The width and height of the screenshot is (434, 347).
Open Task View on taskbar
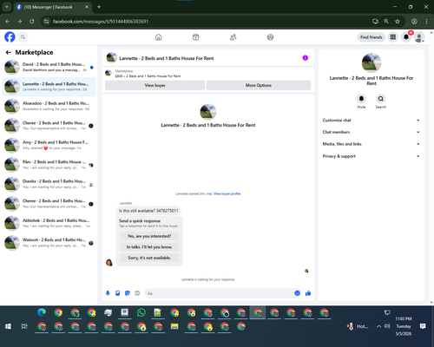pyautogui.click(x=24, y=326)
